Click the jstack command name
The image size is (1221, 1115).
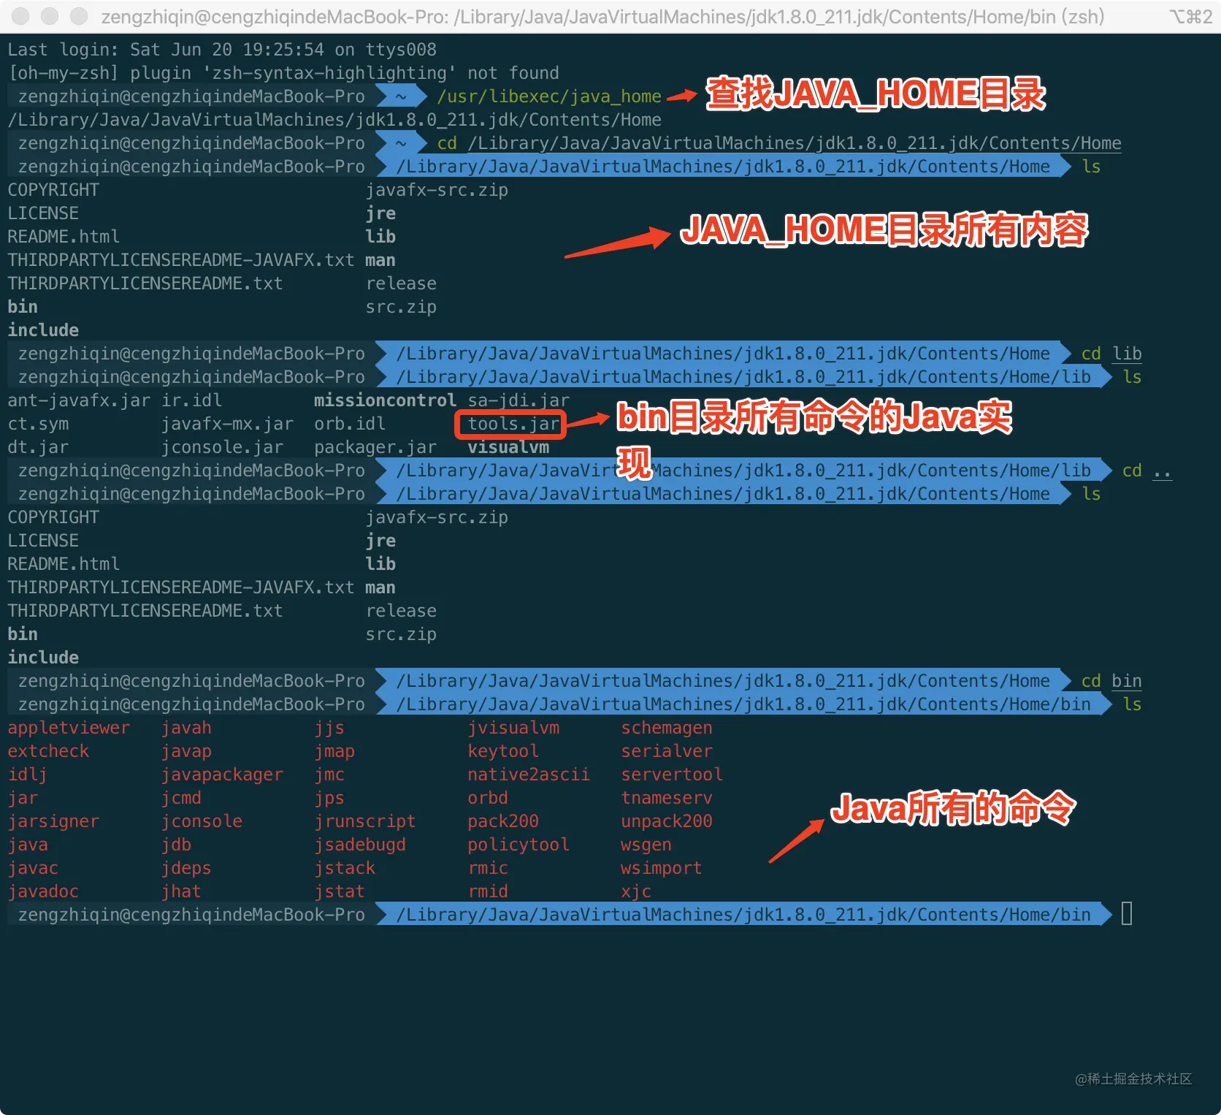coord(345,868)
